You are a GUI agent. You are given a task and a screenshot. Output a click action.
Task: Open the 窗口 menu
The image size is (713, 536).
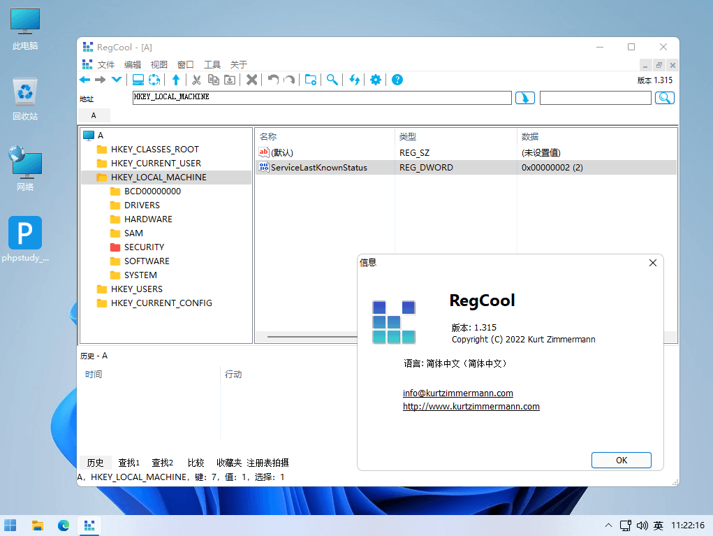[x=186, y=64]
